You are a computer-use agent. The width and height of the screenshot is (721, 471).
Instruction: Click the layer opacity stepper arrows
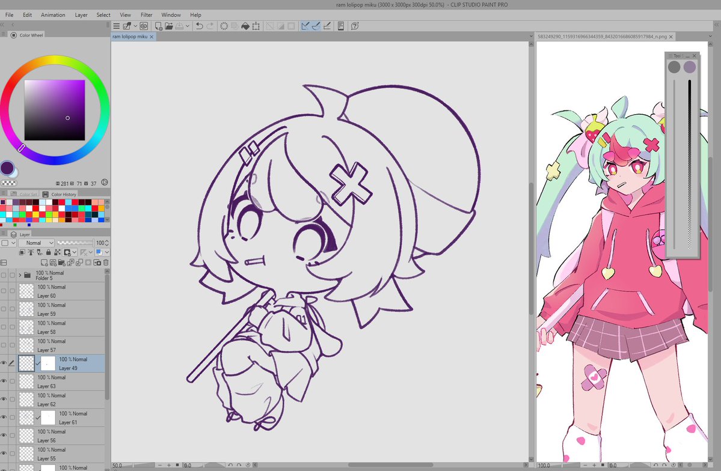(106, 243)
